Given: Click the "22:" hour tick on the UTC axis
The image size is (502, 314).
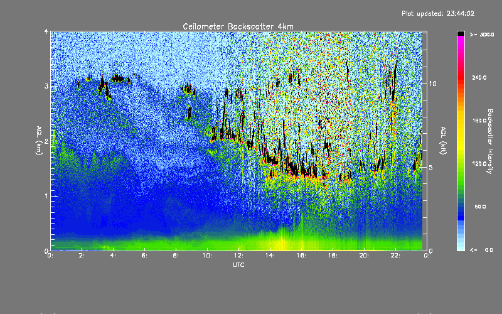Looking at the screenshot, I should click(x=395, y=256).
